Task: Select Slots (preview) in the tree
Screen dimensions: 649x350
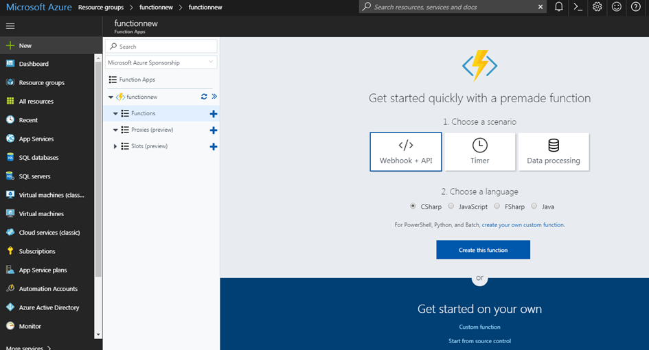Action: (x=150, y=146)
